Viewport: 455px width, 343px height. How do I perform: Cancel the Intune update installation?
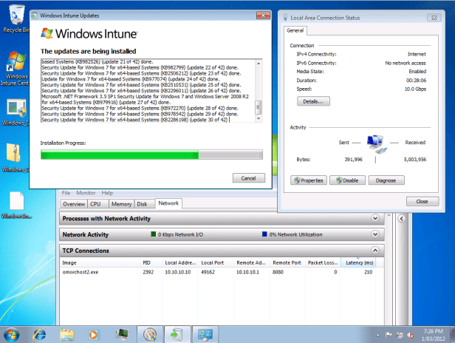pyautogui.click(x=248, y=178)
